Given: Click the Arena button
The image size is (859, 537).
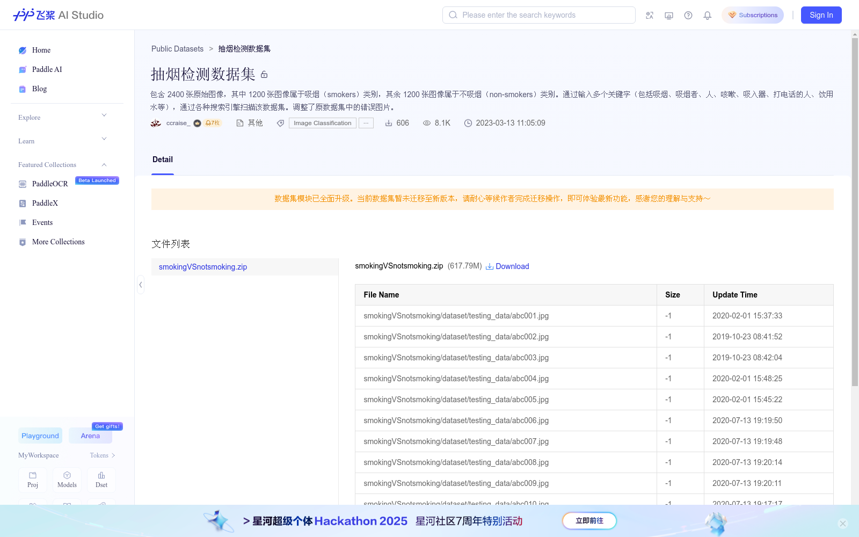Looking at the screenshot, I should (x=90, y=436).
